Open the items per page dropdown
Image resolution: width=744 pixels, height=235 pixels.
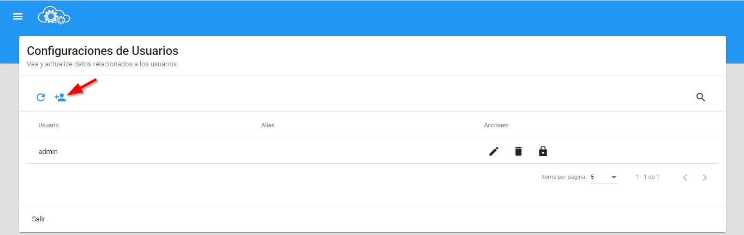click(604, 177)
